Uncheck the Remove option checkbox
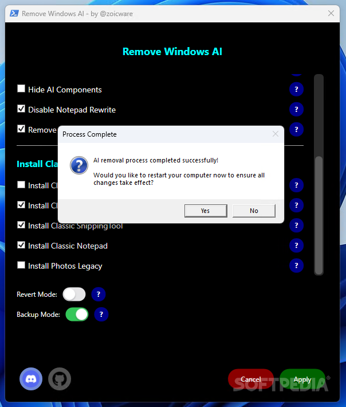This screenshot has width=346, height=407. point(21,129)
